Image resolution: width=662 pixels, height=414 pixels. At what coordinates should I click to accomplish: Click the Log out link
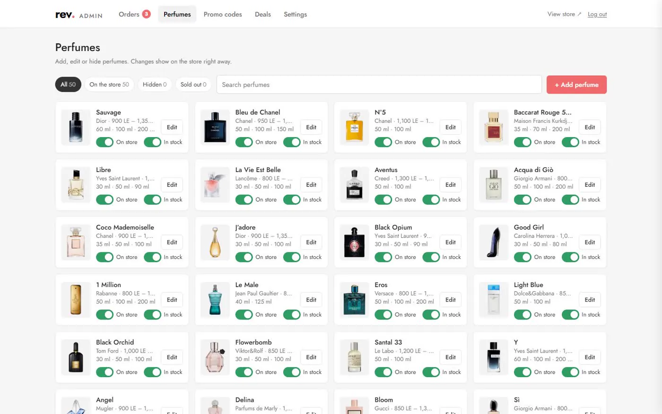597,14
